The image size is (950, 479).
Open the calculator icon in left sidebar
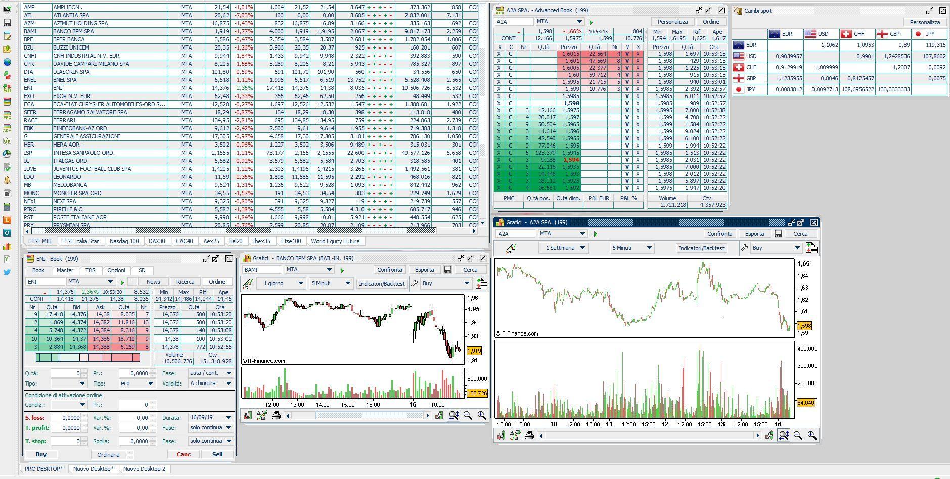(x=7, y=207)
